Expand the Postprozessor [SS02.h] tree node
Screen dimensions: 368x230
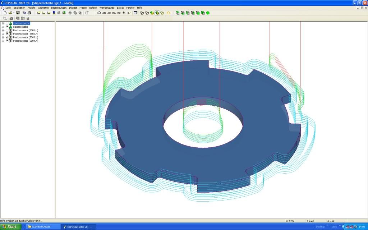pos(3,34)
